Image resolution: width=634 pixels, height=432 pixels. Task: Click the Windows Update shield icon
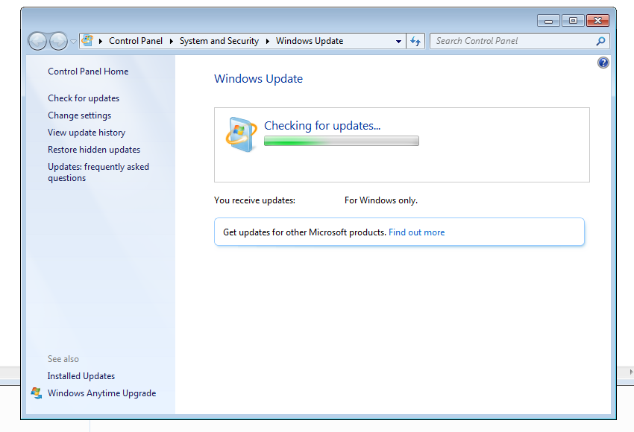point(240,134)
